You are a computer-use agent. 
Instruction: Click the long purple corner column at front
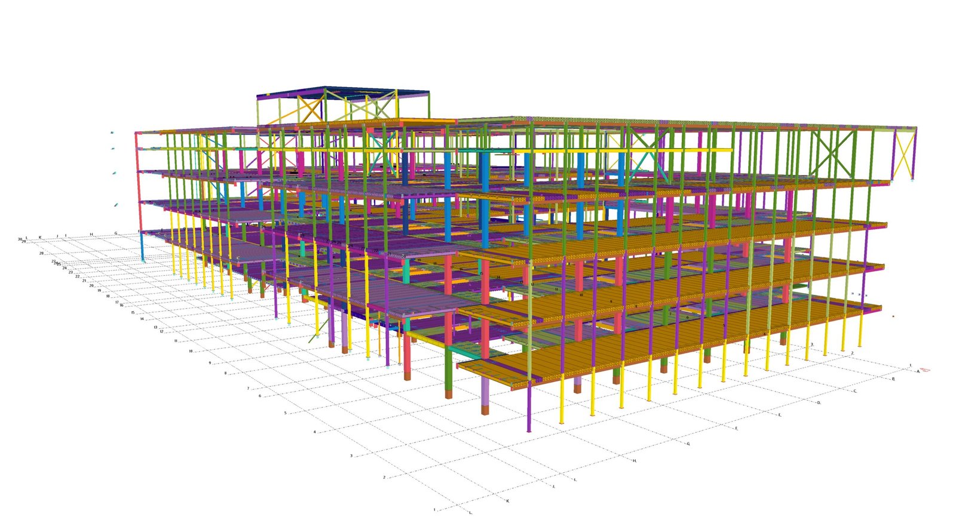[x=529, y=406]
